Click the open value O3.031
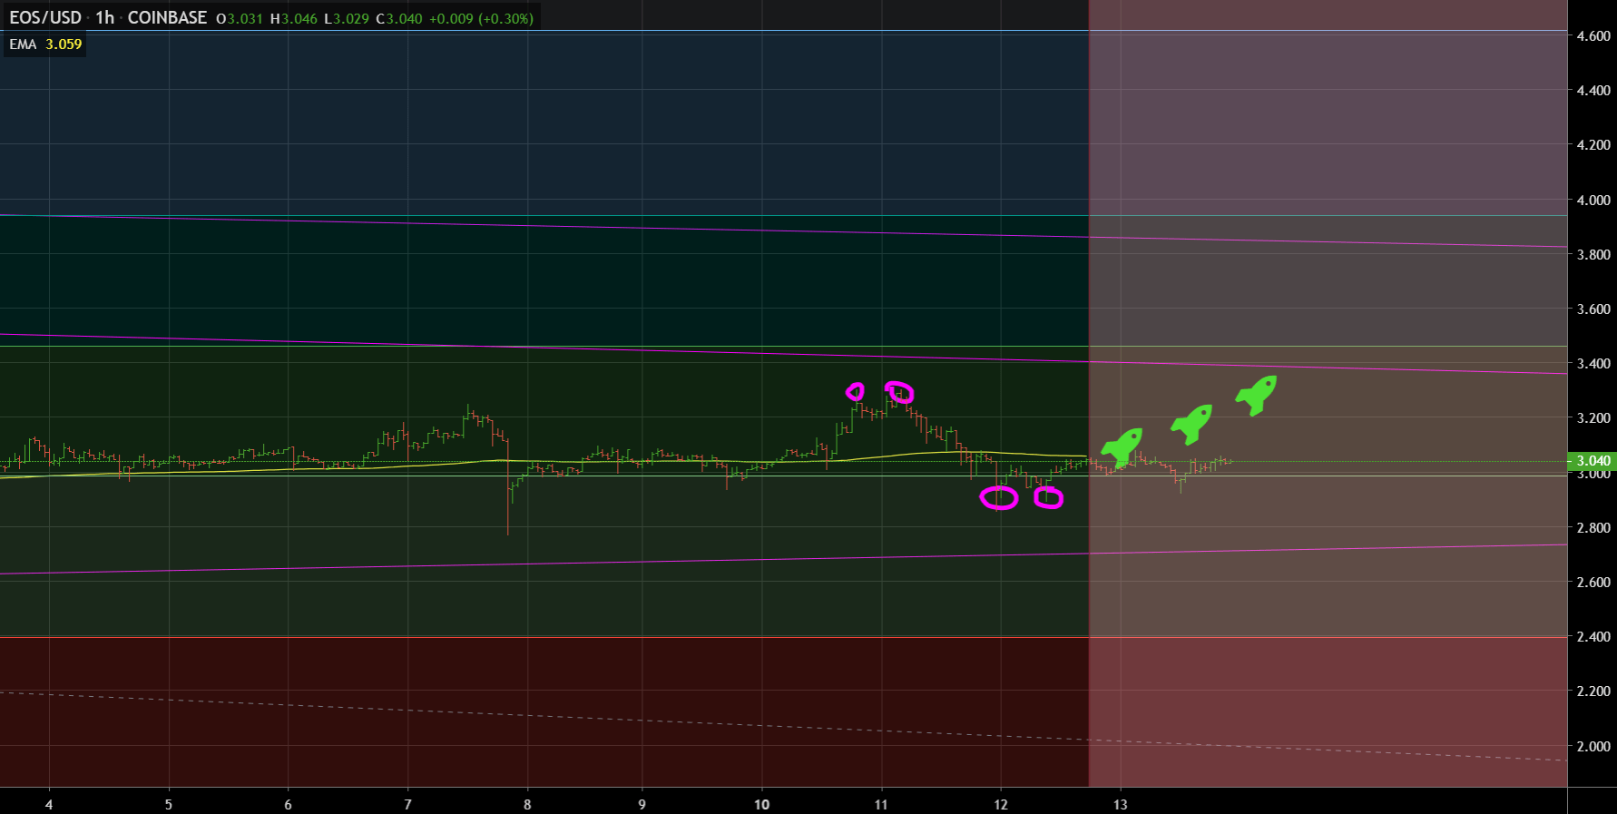The width and height of the screenshot is (1617, 814). click(x=240, y=18)
